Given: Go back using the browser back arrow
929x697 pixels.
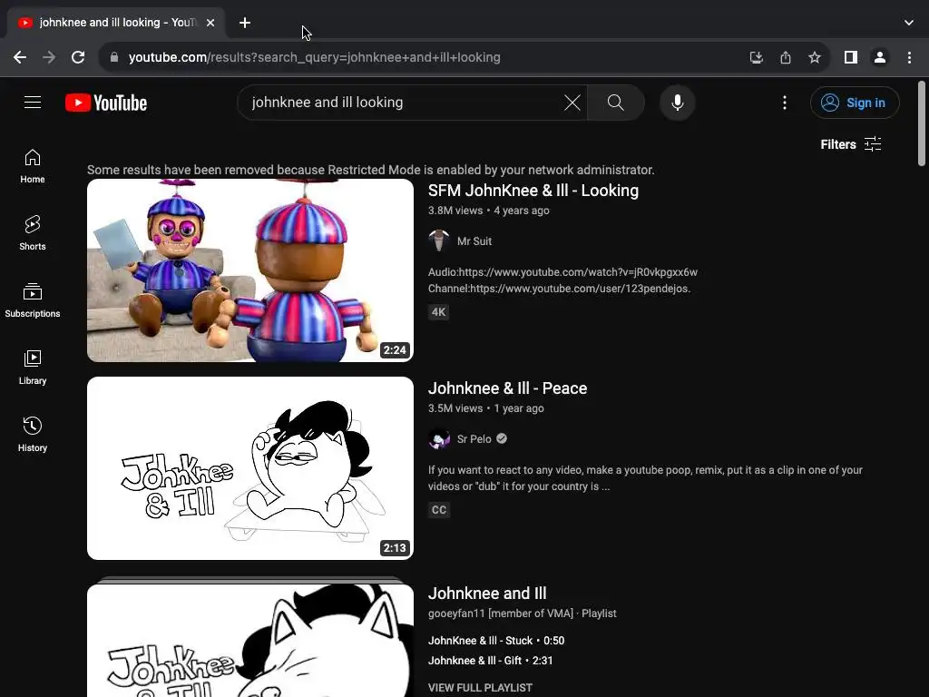Looking at the screenshot, I should click(20, 57).
